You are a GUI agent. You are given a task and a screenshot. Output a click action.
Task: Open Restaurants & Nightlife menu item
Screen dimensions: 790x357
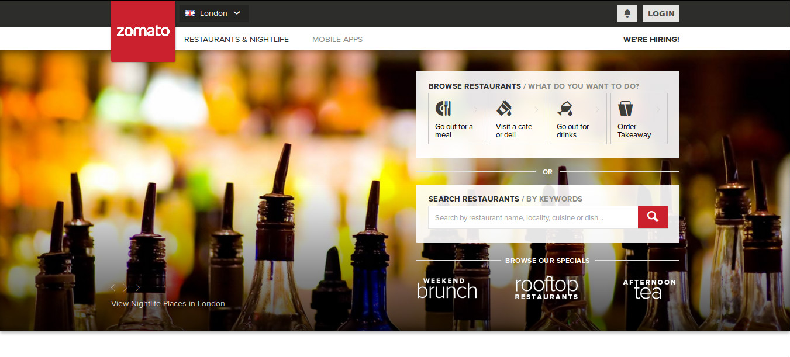click(x=236, y=40)
